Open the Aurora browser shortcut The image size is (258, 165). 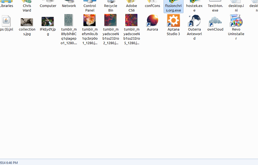(x=152, y=21)
